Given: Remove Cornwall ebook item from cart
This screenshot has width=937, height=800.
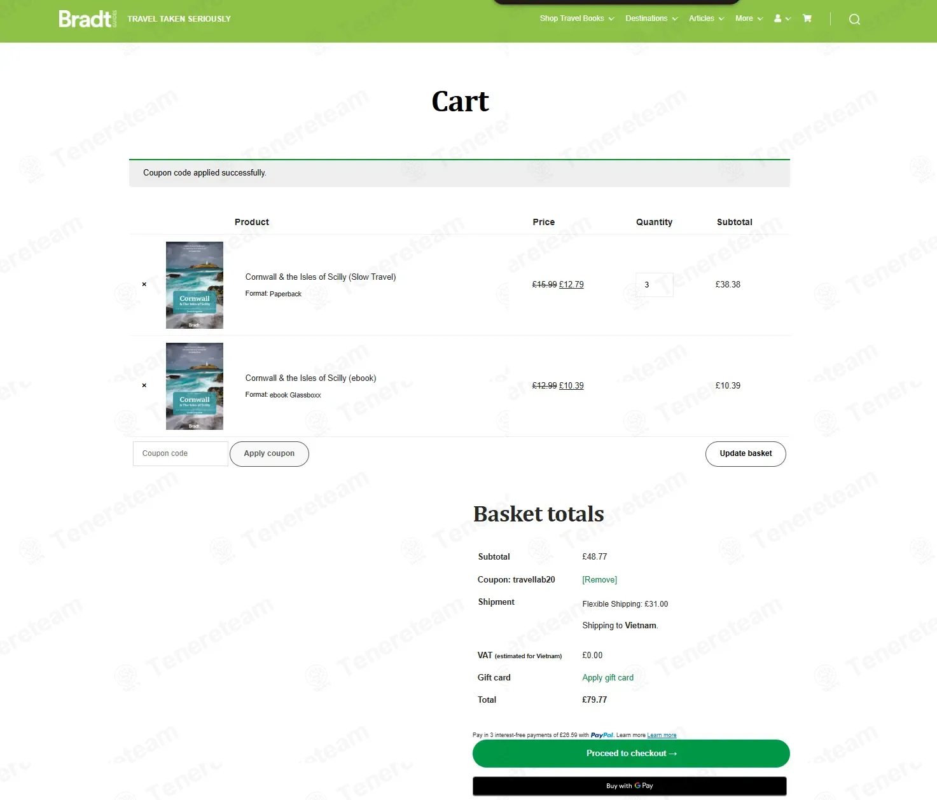Looking at the screenshot, I should (x=144, y=385).
